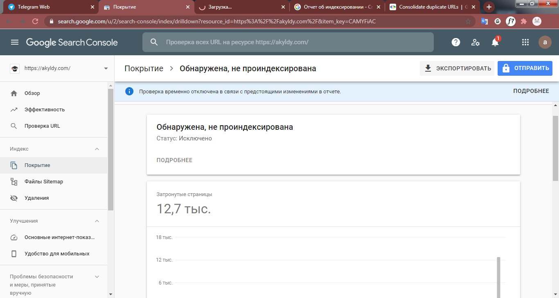
Task: Click the 12,7 тыс. affected pages value
Action: coord(184,209)
